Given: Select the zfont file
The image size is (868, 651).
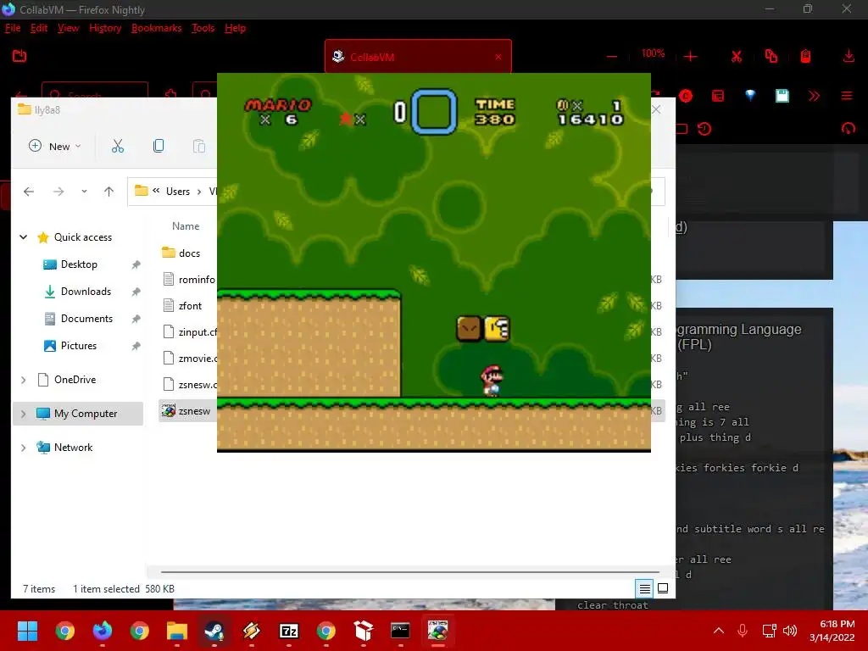Looking at the screenshot, I should [188, 305].
